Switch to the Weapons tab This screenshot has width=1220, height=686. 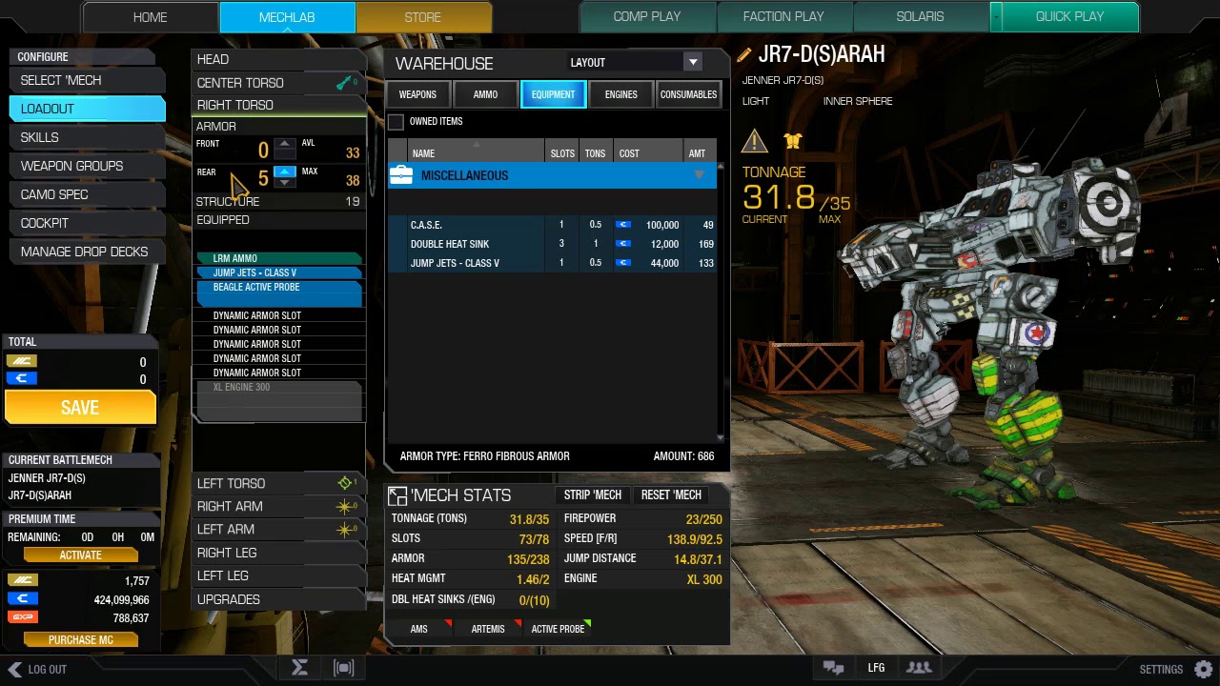click(417, 94)
